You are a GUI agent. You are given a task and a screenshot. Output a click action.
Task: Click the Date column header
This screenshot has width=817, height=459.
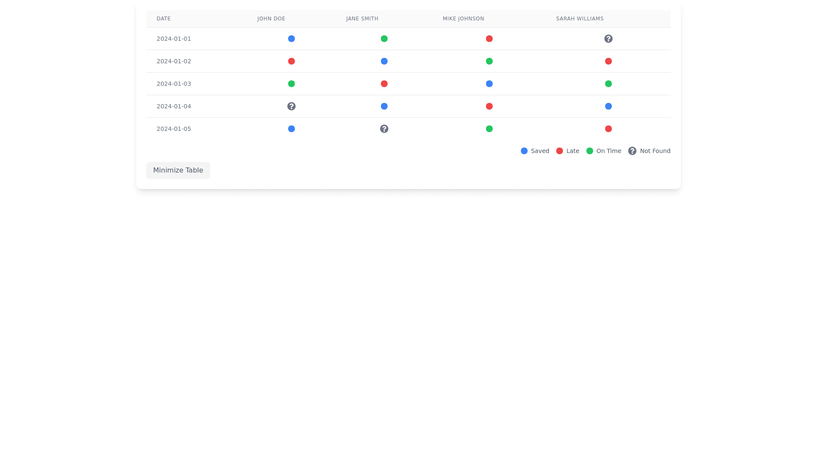[163, 19]
